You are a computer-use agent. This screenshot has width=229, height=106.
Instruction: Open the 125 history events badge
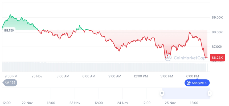[x=10, y=83]
